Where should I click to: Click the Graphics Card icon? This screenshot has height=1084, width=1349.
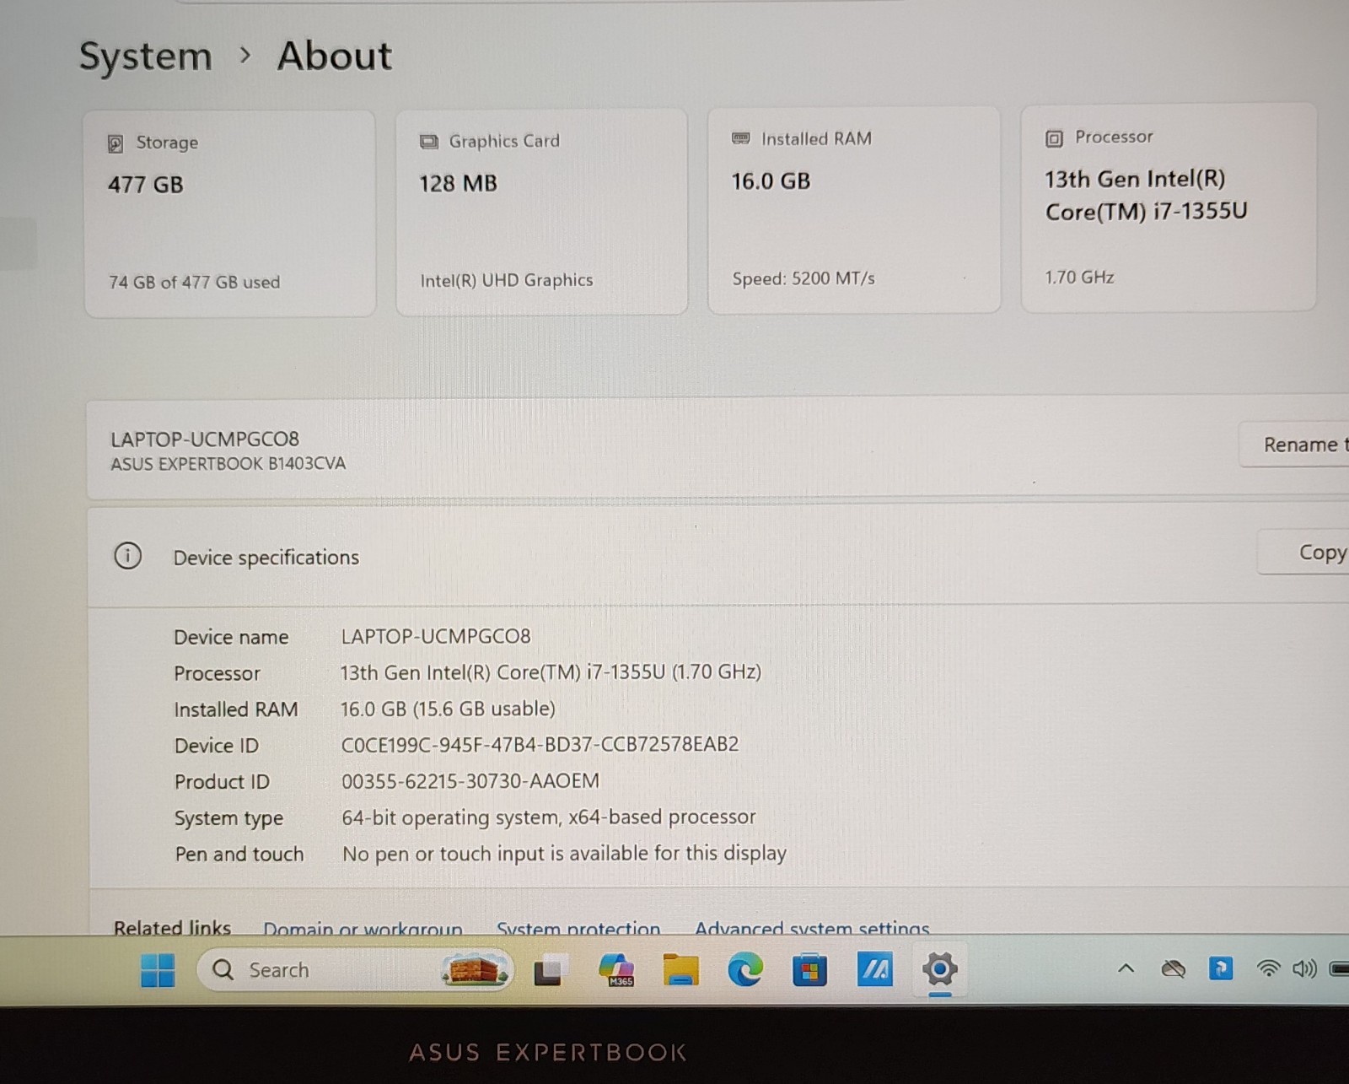click(x=429, y=142)
